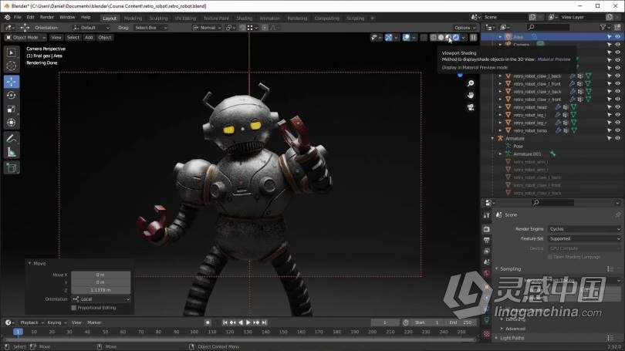
Task: Expand retro_robot_head in the outliner
Action: tap(501, 107)
